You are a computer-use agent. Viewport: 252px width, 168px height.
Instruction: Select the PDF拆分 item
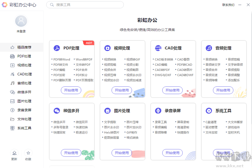[82, 75]
